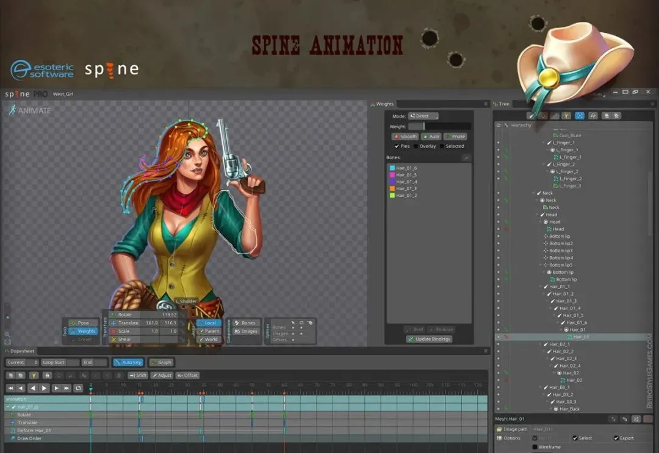The height and width of the screenshot is (453, 659).
Task: Click the Rotate row keyframe at frame 15
Action: [139, 415]
